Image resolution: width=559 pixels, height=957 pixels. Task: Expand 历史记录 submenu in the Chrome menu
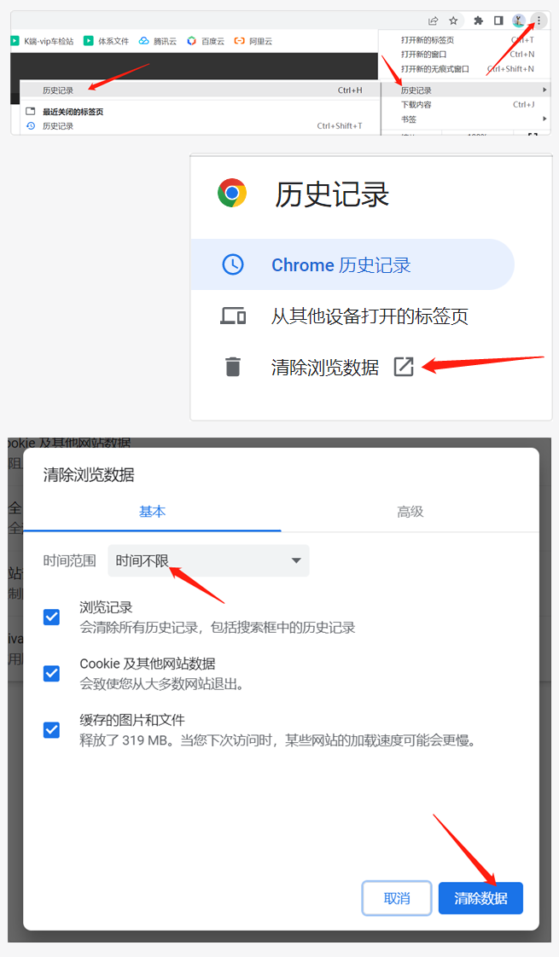pyautogui.click(x=465, y=90)
